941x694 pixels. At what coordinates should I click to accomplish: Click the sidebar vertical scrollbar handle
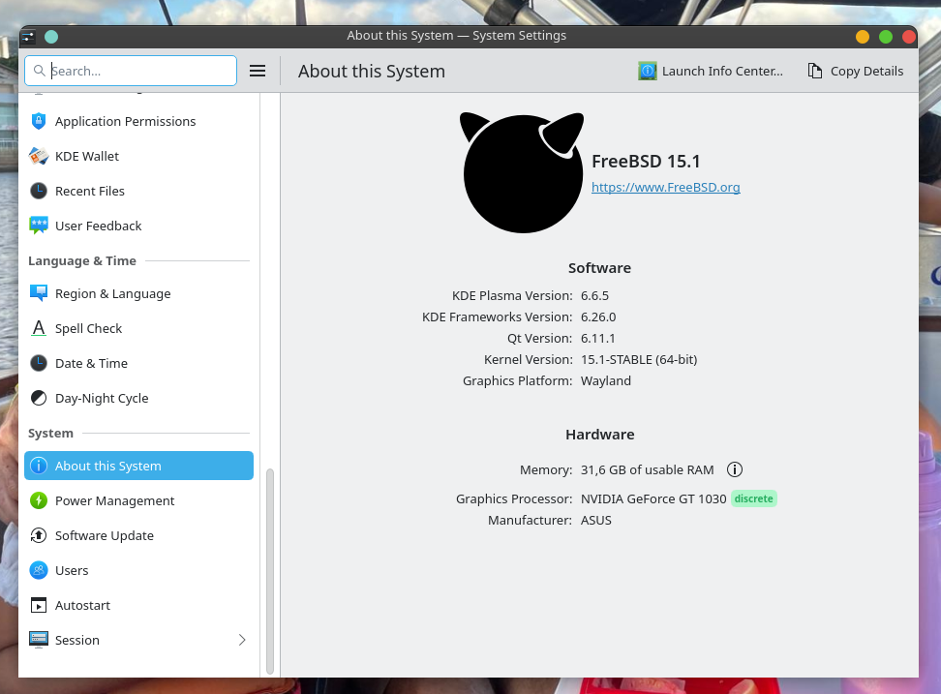(x=270, y=570)
